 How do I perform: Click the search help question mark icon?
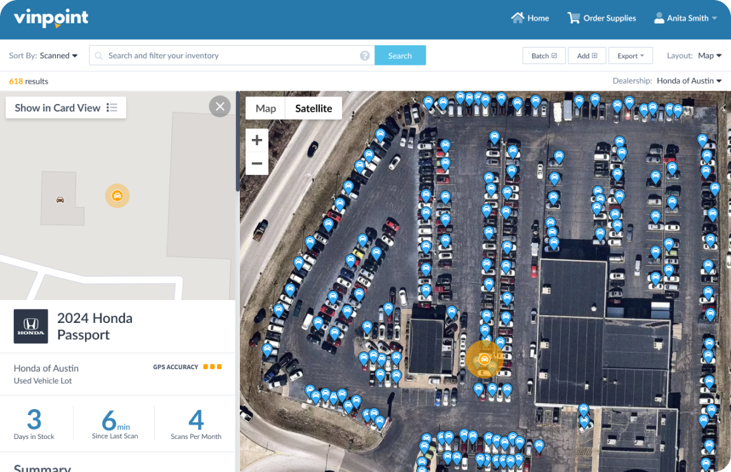coord(365,56)
